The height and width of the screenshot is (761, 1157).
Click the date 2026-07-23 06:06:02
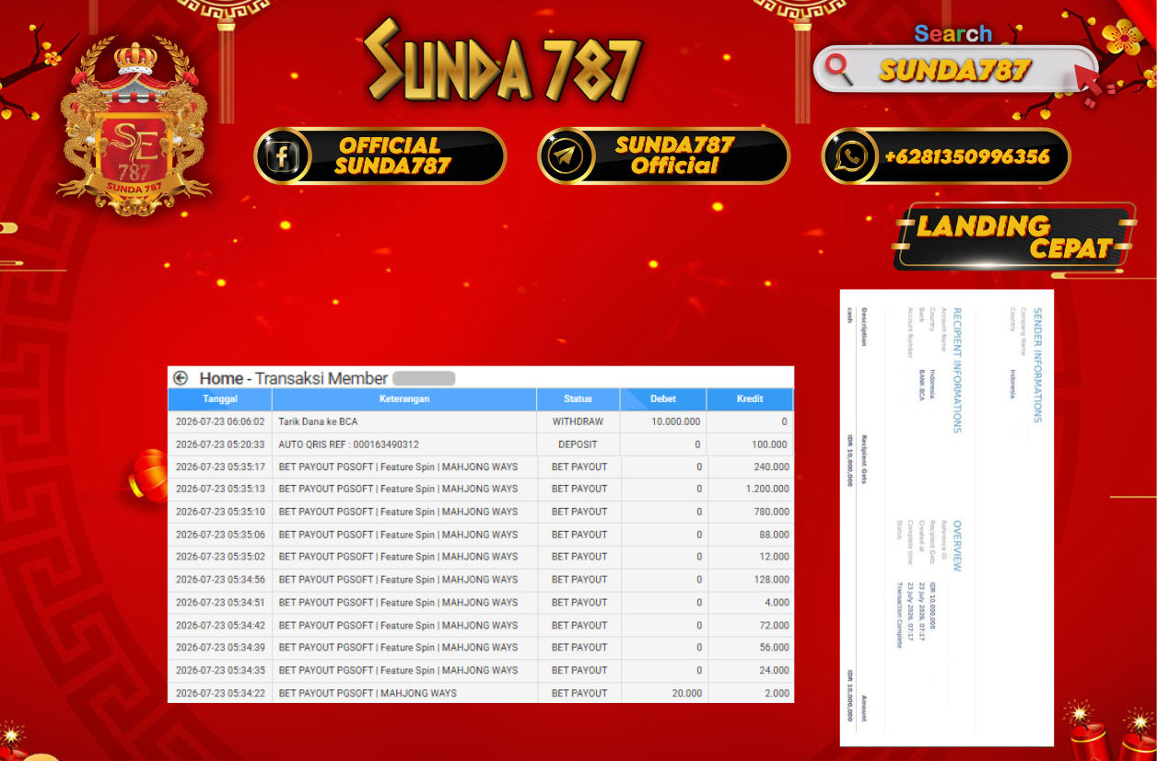[x=220, y=421]
